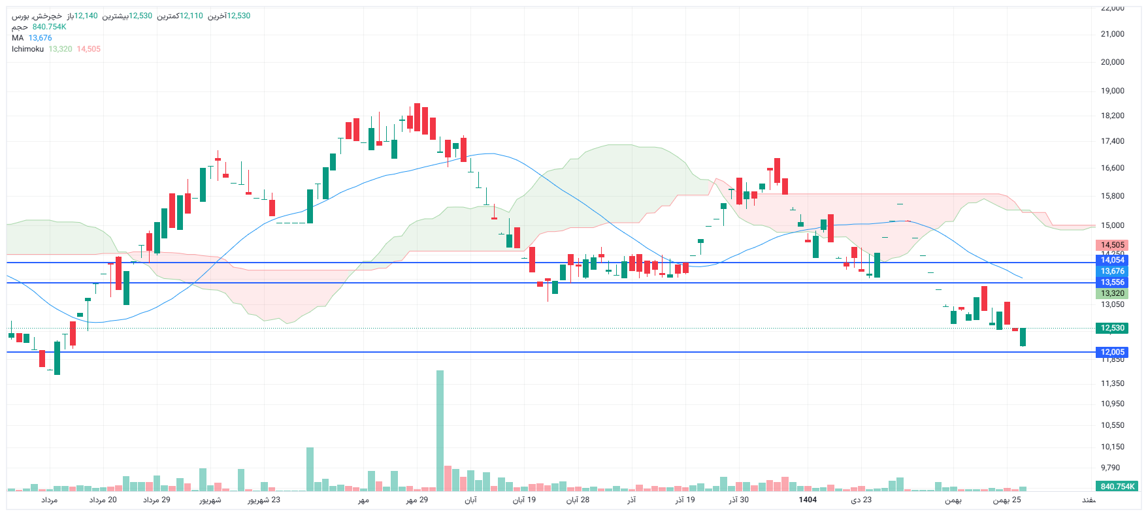Select the Ichimoku indicator legend label
Image resolution: width=1148 pixels, height=516 pixels.
[27, 49]
